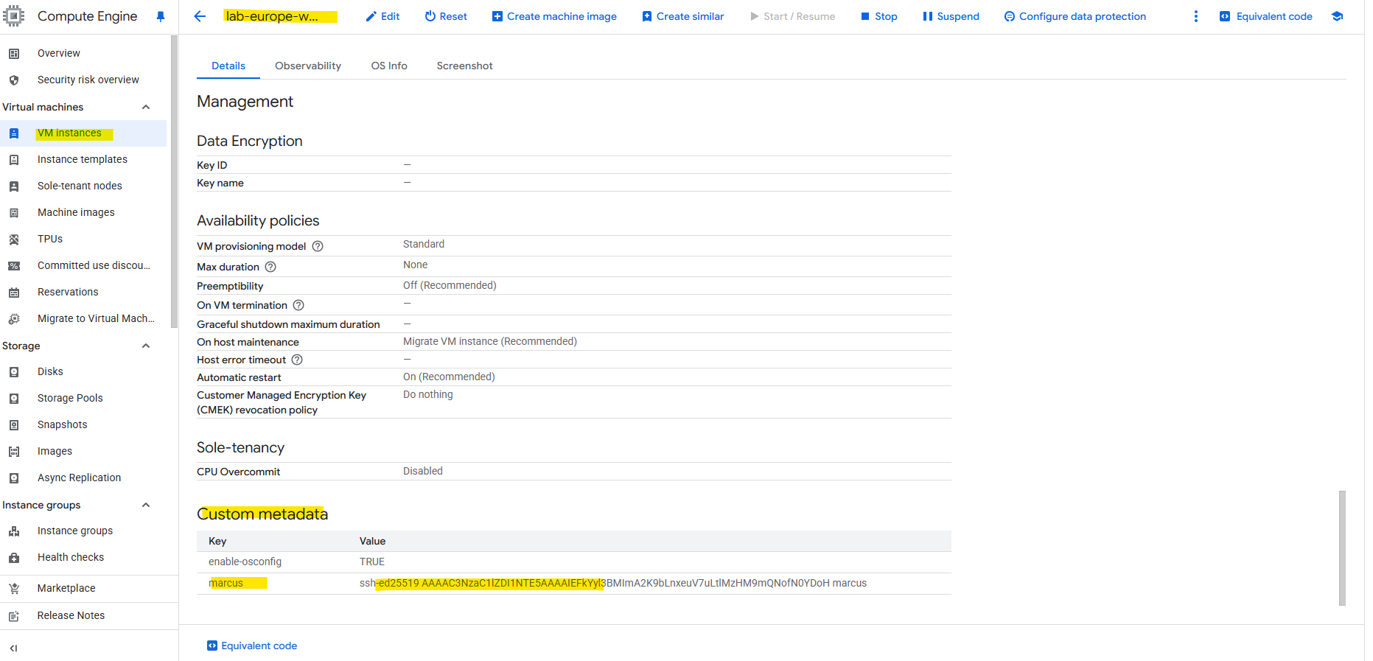
Task: Click the Disks icon
Action: (14, 372)
